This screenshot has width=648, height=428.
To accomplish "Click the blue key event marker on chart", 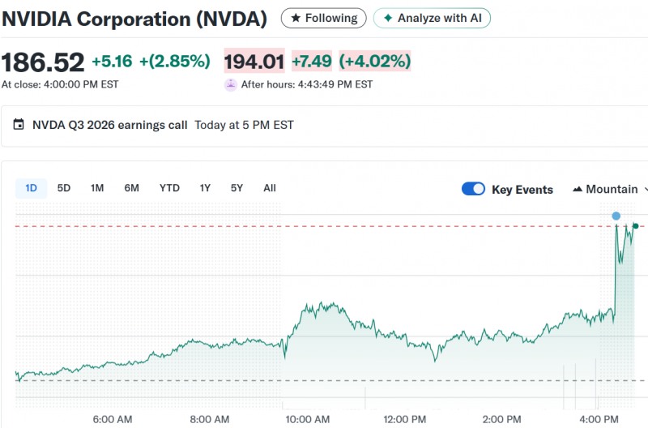I will [x=616, y=216].
